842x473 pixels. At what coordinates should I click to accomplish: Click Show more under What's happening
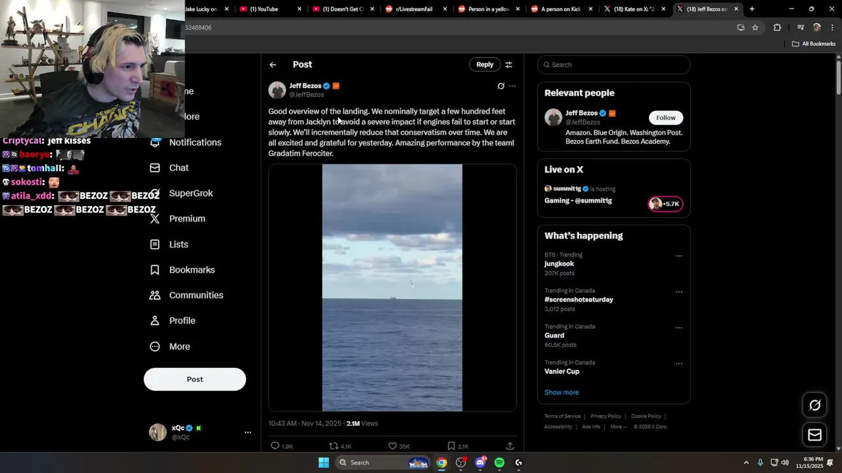[561, 392]
